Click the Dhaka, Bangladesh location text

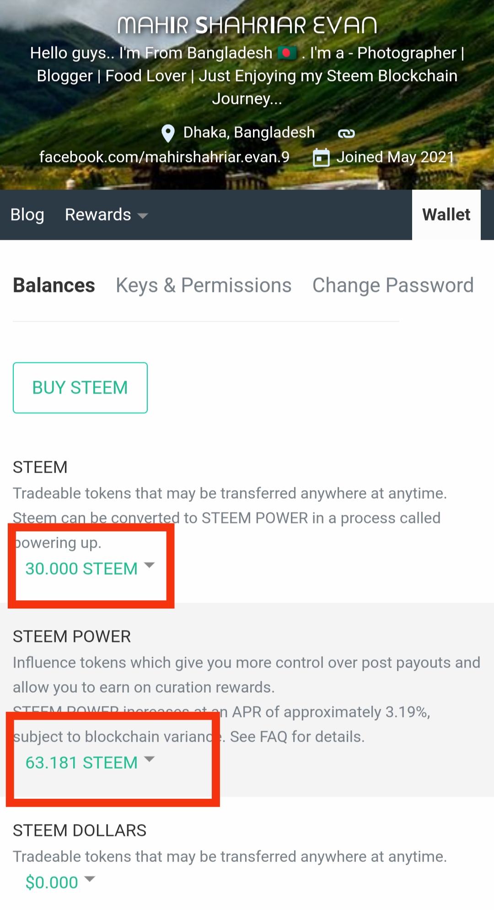point(249,133)
